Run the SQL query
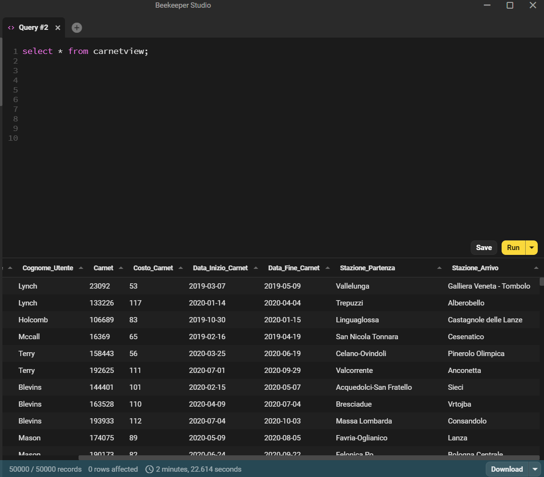Viewport: 544px width, 477px height. tap(513, 247)
